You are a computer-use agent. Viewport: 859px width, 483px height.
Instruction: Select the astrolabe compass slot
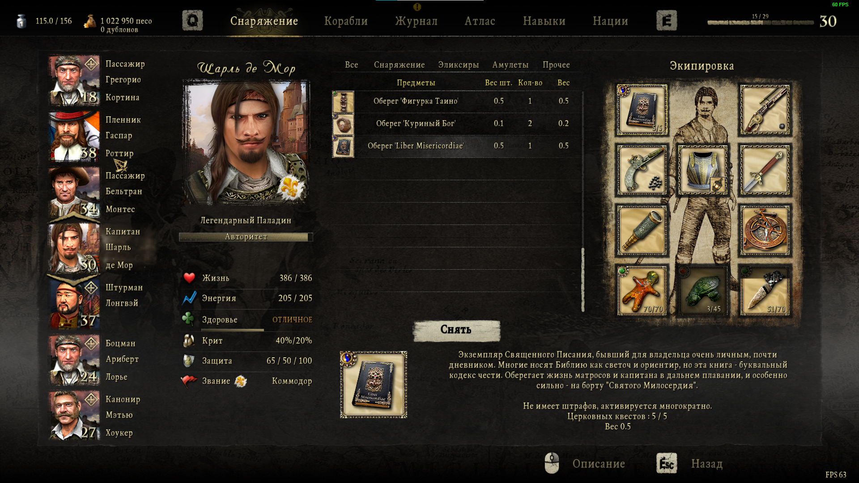point(765,230)
